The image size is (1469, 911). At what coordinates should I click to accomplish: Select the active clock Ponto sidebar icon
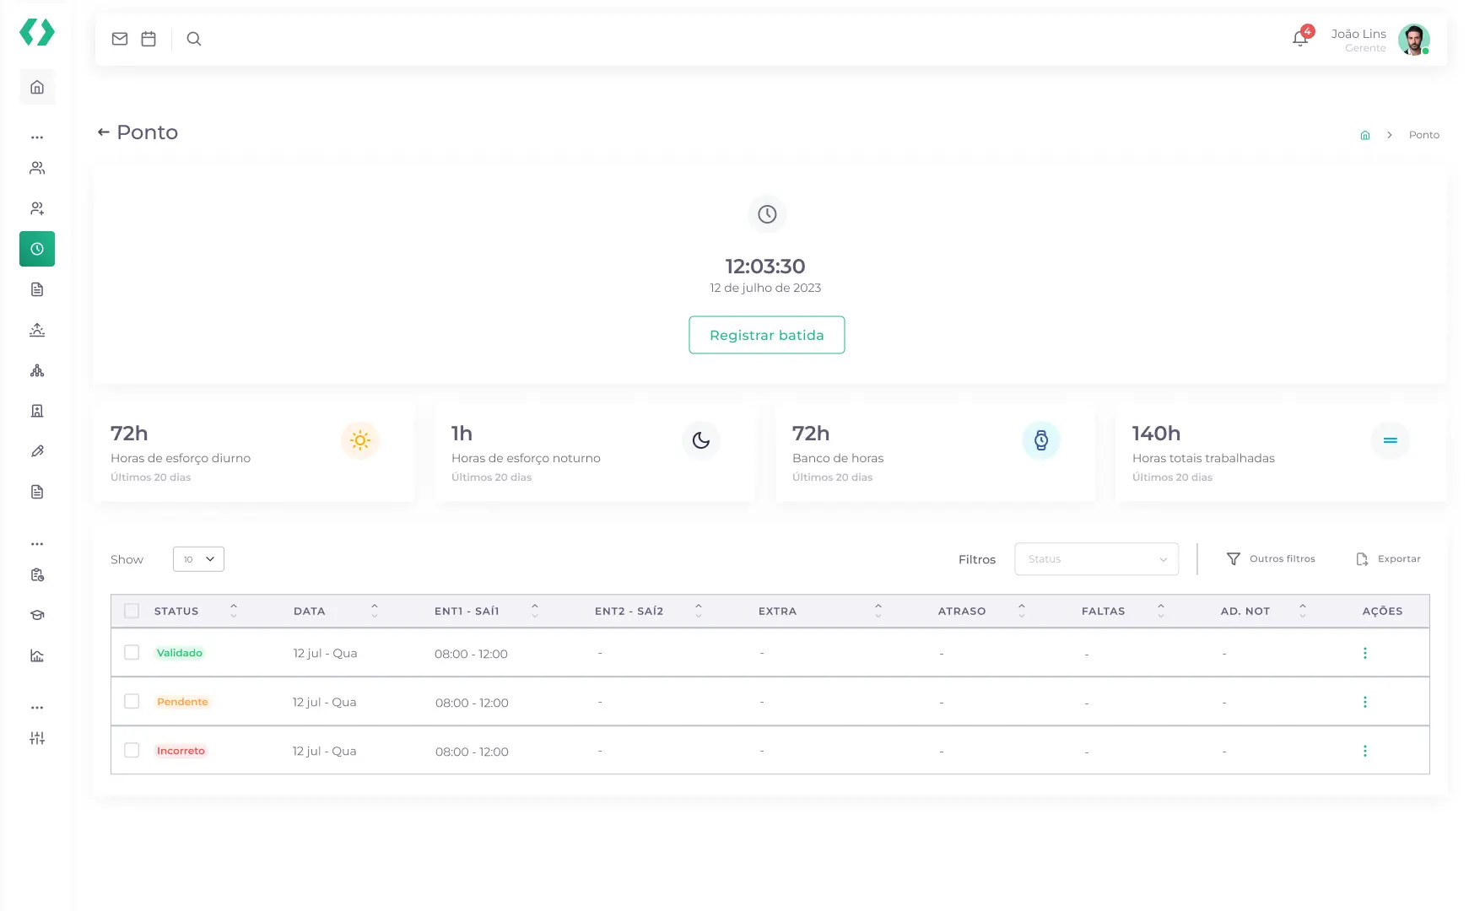point(37,249)
